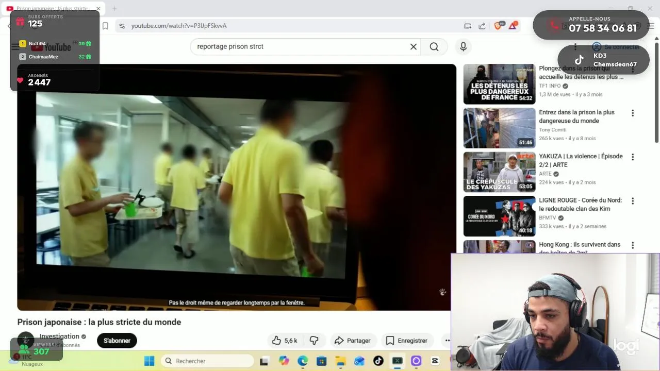Bookmark this page with the bookmark icon
The width and height of the screenshot is (660, 371).
click(x=105, y=26)
